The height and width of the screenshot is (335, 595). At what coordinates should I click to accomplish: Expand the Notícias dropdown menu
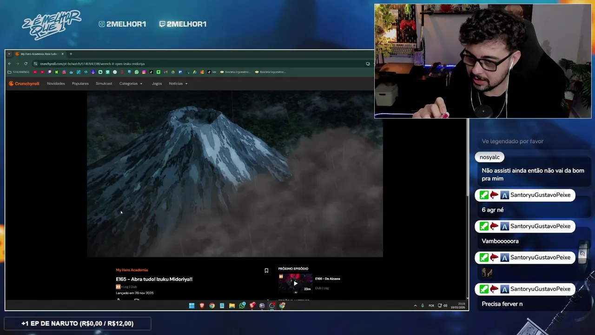tap(178, 84)
